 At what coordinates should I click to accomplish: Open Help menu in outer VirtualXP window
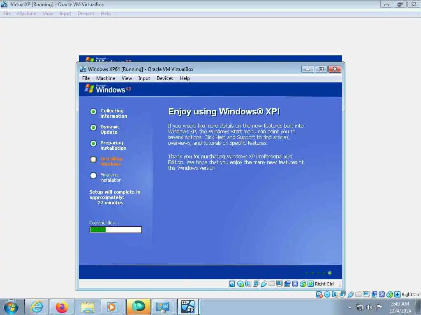[106, 14]
